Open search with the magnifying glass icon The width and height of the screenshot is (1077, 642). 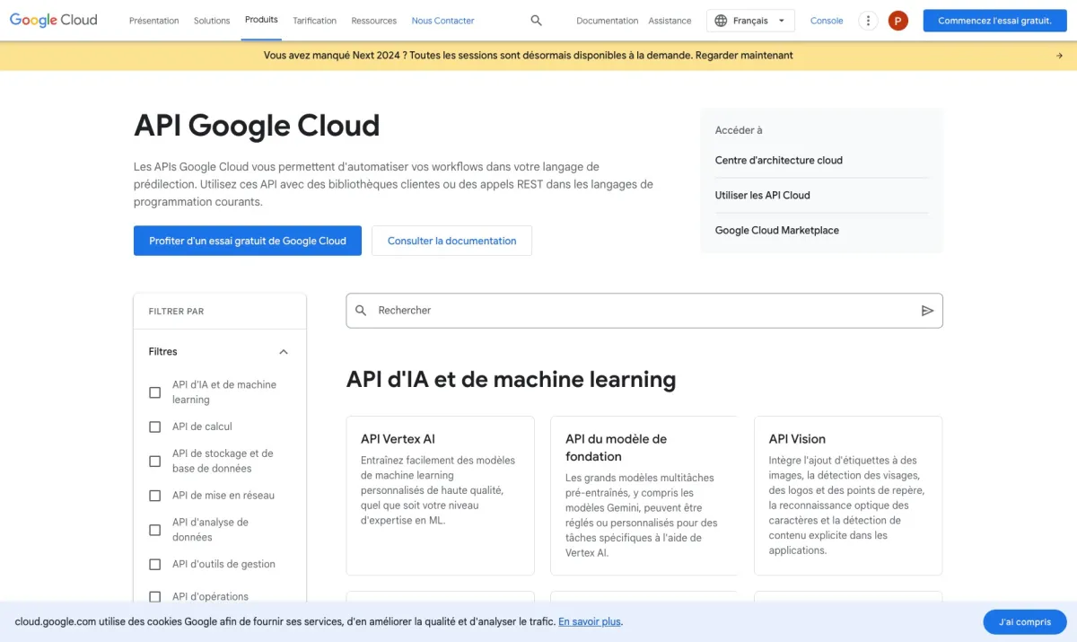pos(536,21)
